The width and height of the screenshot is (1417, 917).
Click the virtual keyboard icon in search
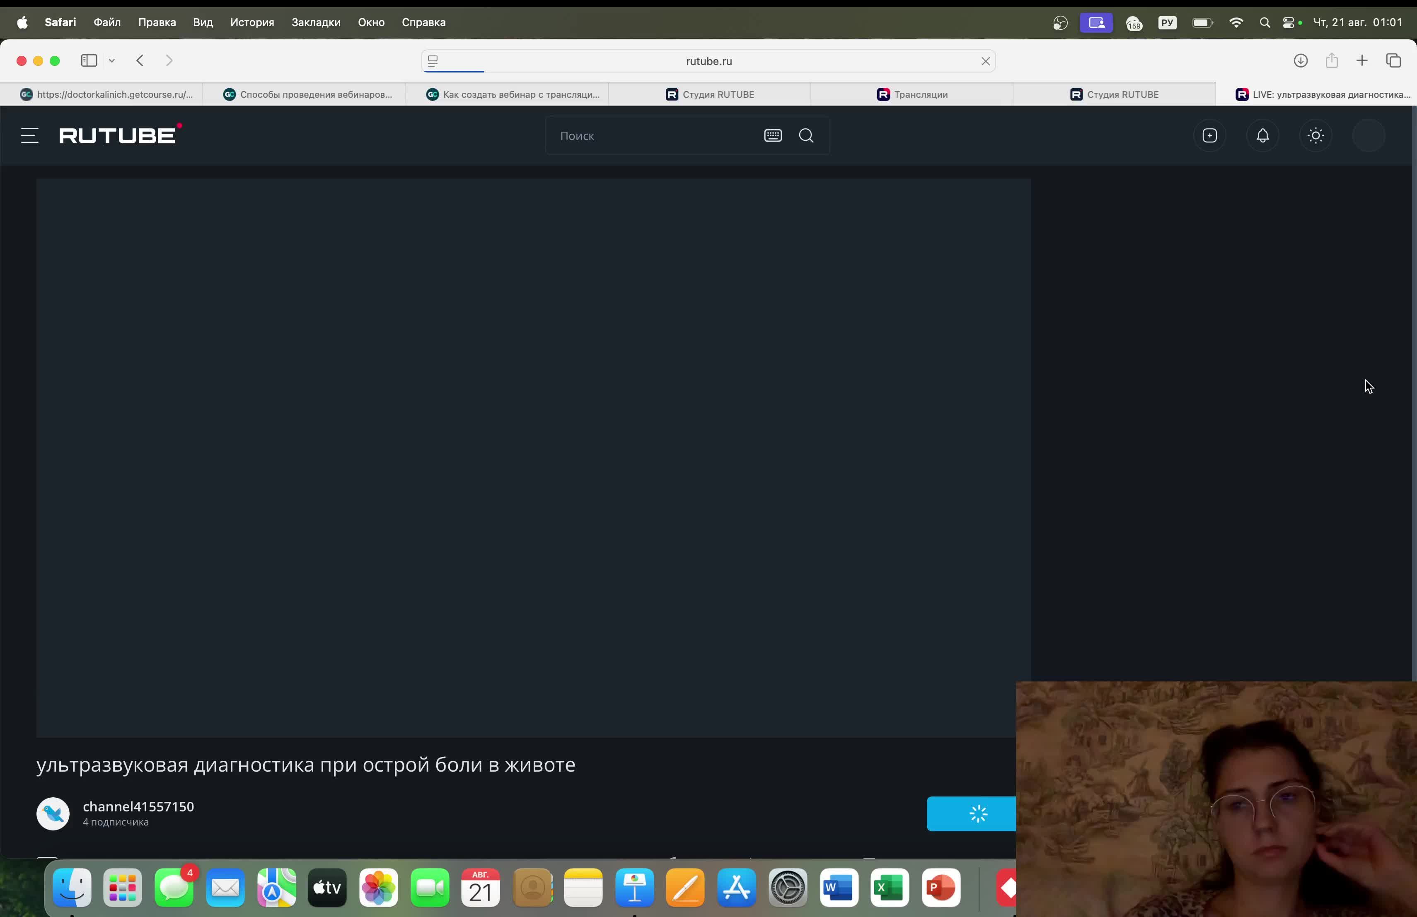point(773,136)
